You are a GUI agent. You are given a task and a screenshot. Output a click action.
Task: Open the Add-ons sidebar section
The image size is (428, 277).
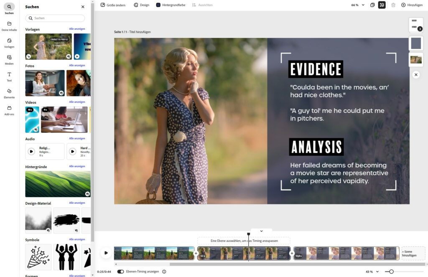click(x=9, y=111)
